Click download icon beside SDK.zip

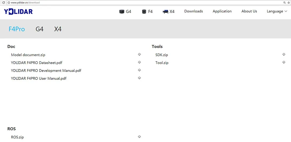tap(284, 54)
